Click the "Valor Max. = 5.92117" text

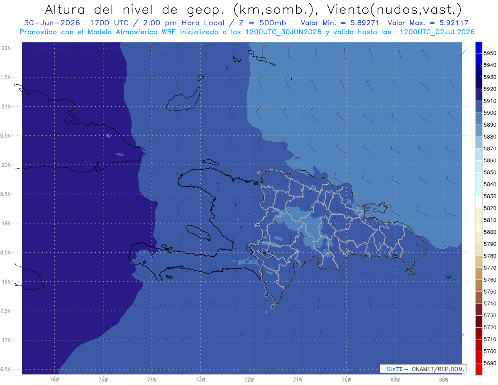click(428, 23)
